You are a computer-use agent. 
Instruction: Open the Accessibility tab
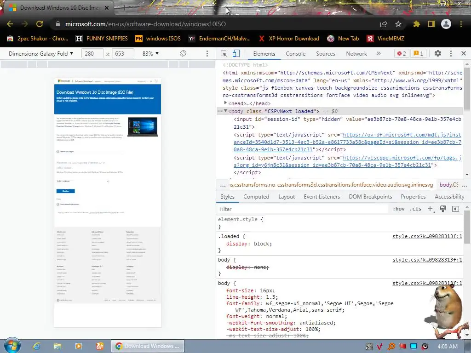click(x=449, y=197)
